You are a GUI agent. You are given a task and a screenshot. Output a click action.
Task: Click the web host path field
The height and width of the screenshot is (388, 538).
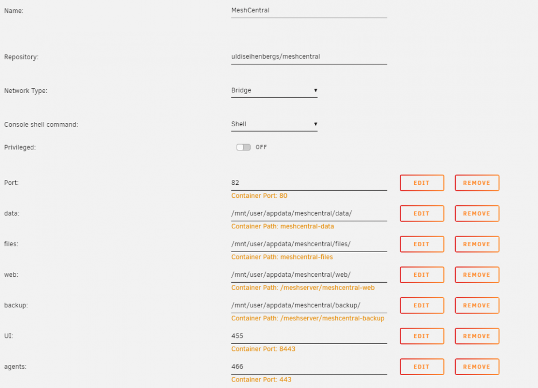309,275
